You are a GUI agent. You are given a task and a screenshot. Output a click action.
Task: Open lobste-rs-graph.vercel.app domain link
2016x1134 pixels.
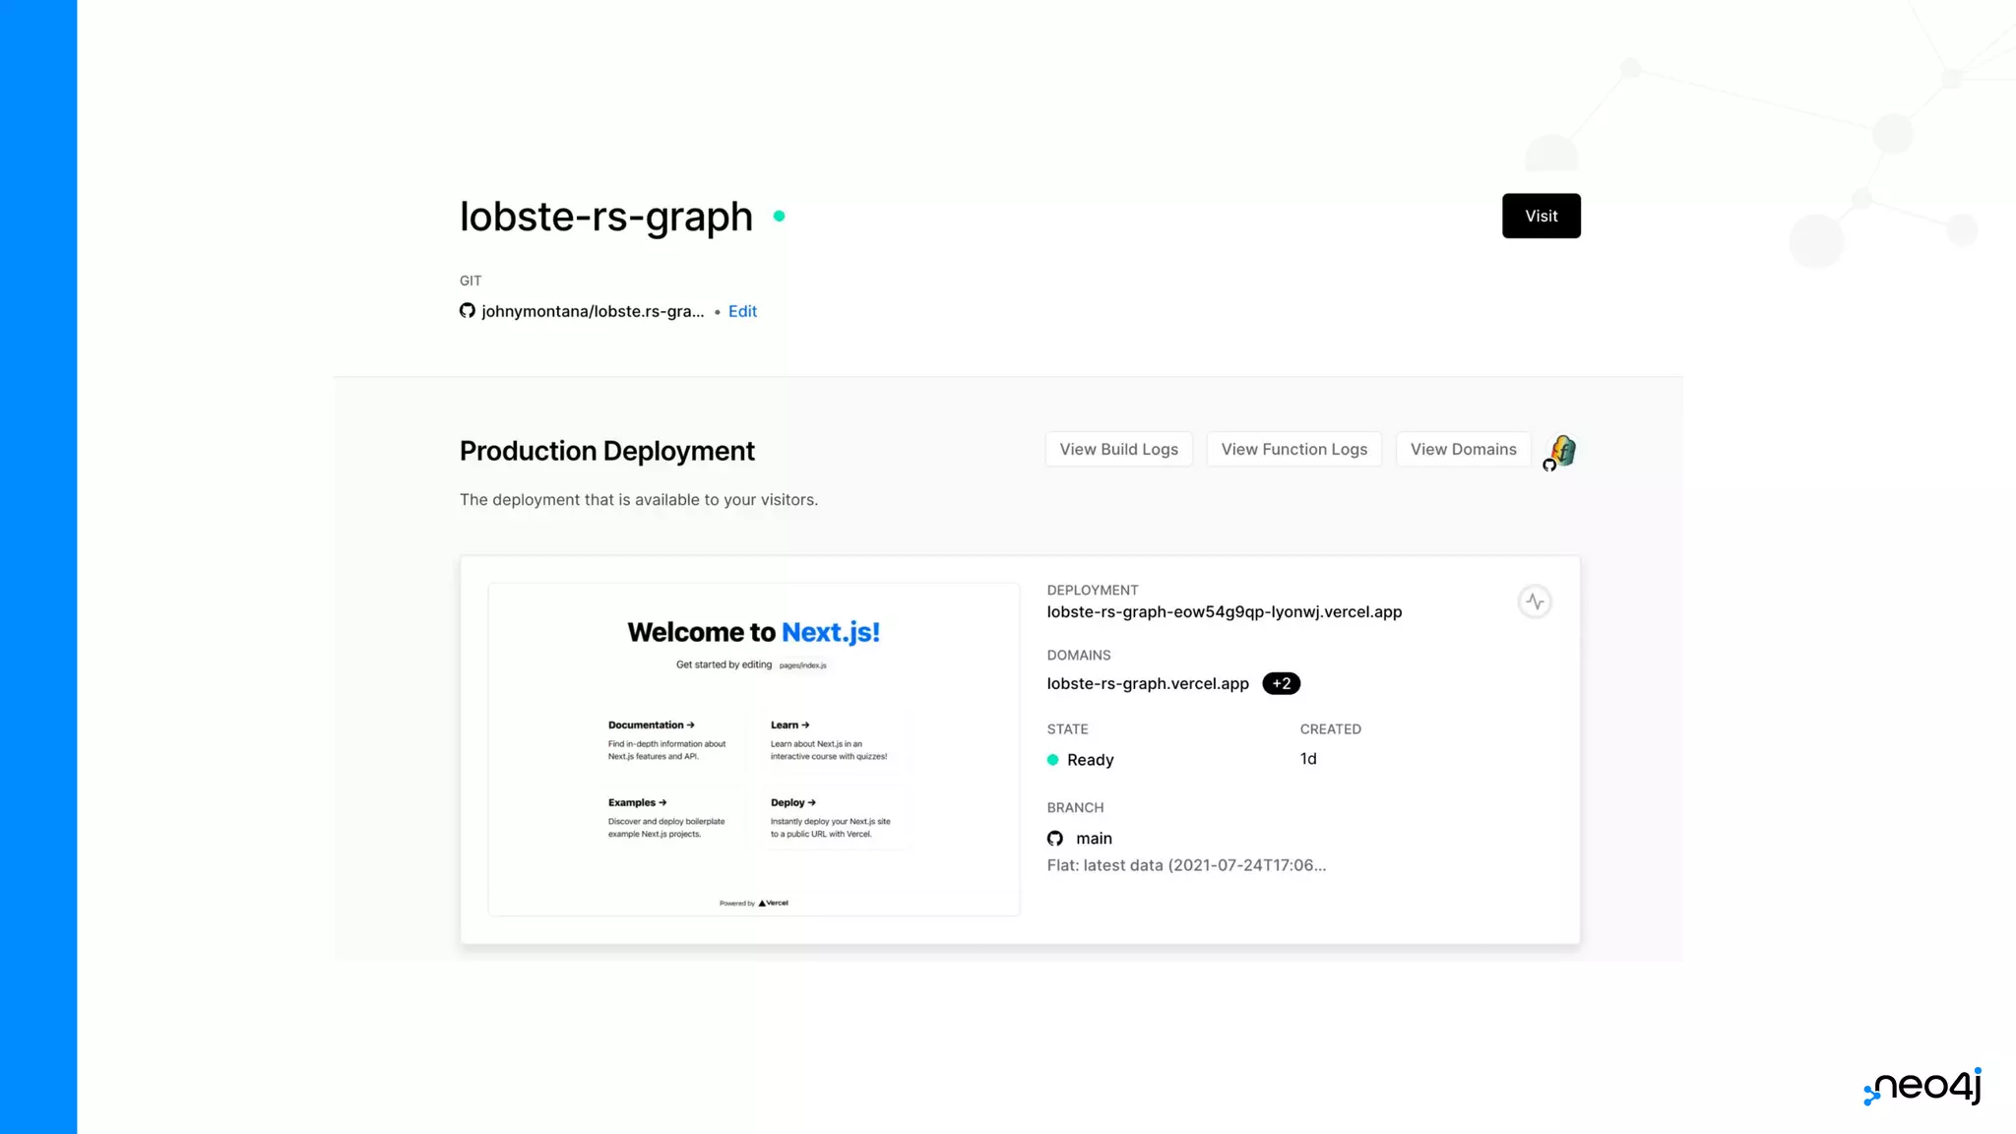pos(1148,683)
